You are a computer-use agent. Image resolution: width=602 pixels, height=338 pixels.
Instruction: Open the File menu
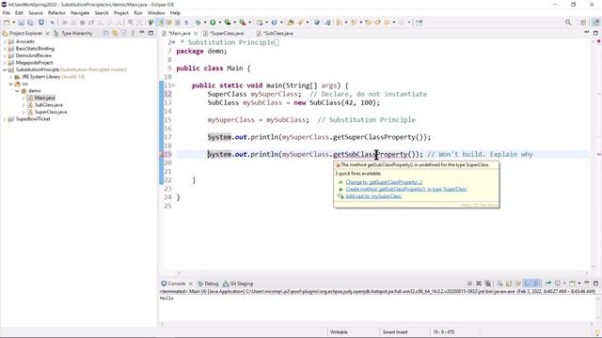(7, 12)
